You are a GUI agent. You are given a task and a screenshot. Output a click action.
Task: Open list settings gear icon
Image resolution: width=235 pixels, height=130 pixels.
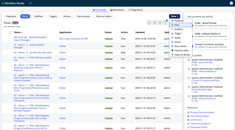[x=154, y=23]
